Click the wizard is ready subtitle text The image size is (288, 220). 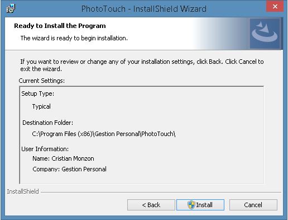74,38
